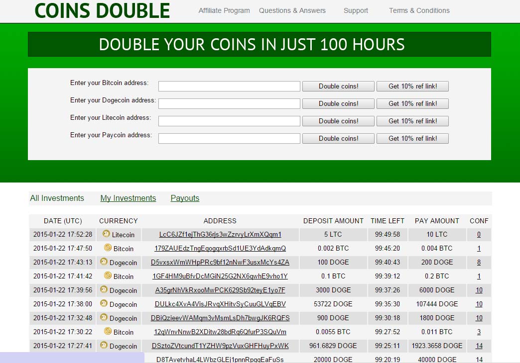Go to Questions & Answers
Image resolution: width=520 pixels, height=363 pixels.
click(x=292, y=10)
